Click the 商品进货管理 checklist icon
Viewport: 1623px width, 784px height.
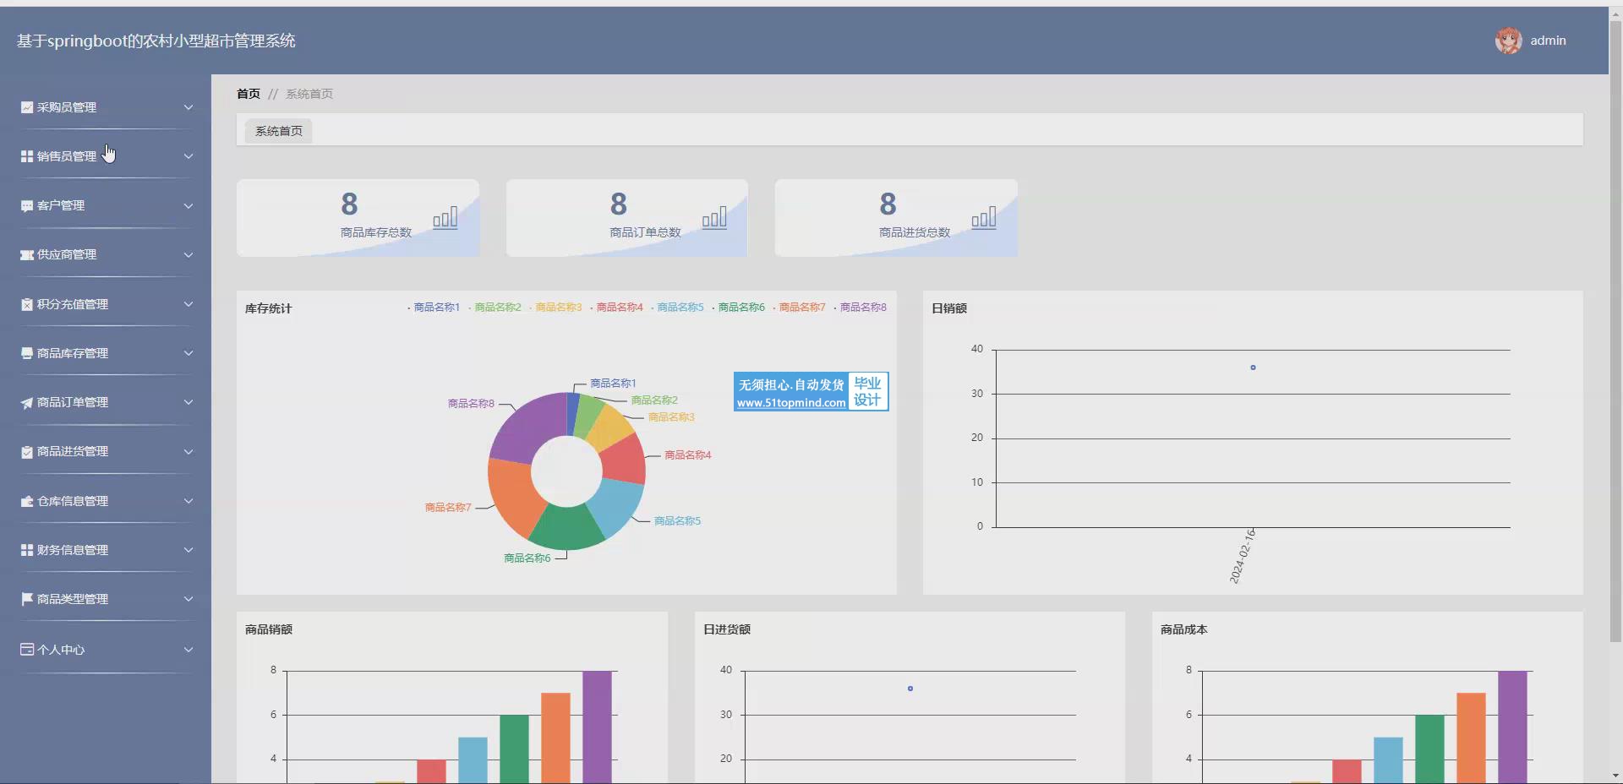tap(27, 451)
